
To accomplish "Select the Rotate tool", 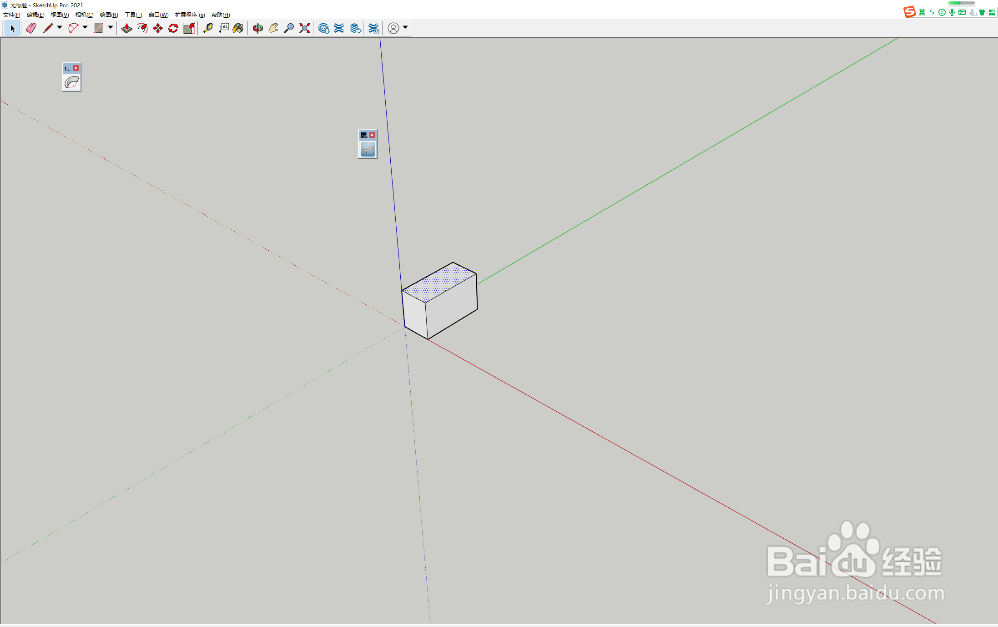I will 173,28.
